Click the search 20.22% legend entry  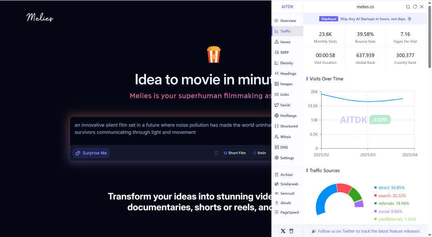click(x=390, y=196)
